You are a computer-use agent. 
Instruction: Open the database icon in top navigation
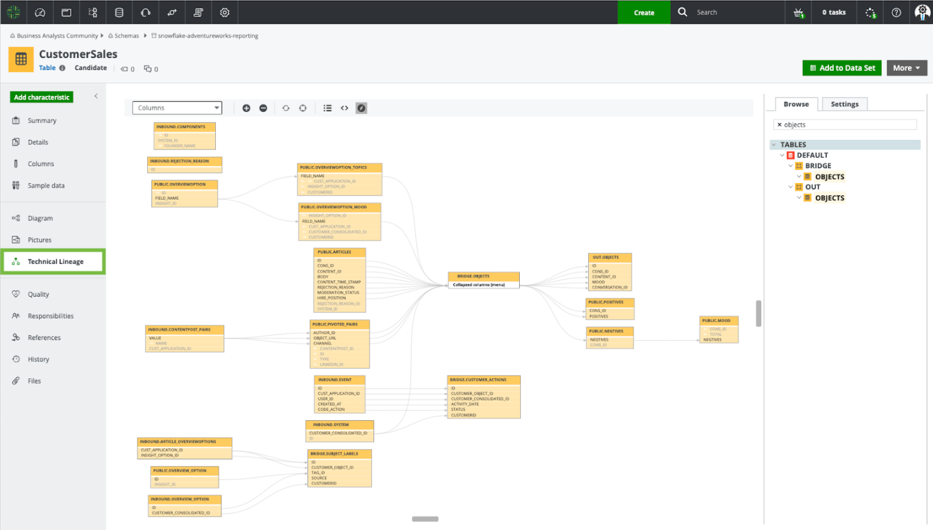[x=119, y=12]
